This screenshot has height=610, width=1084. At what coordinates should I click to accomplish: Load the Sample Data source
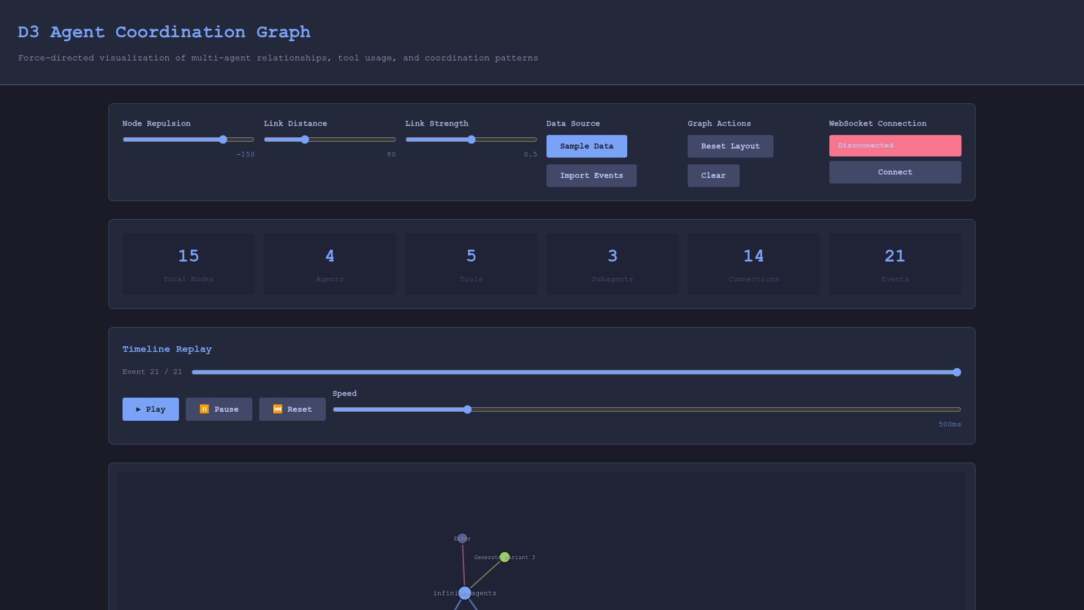pos(586,146)
